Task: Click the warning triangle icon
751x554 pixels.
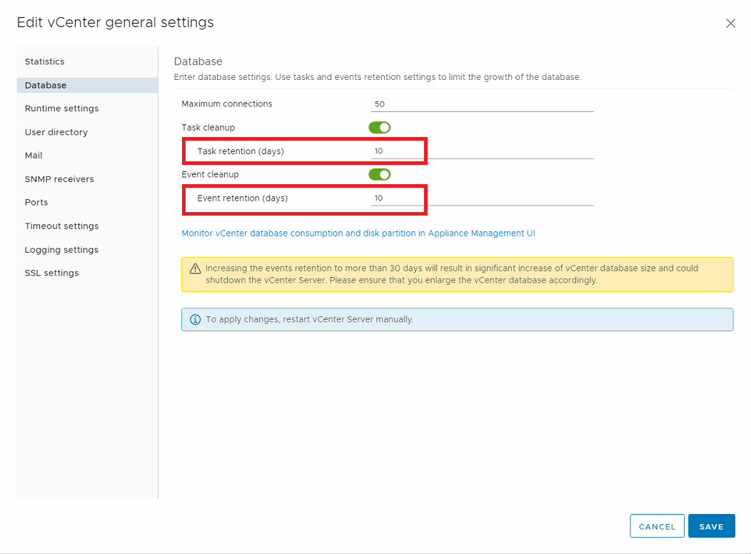Action: (x=195, y=268)
